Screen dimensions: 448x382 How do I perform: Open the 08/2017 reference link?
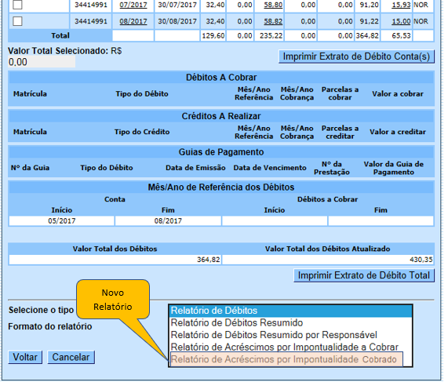133,21
